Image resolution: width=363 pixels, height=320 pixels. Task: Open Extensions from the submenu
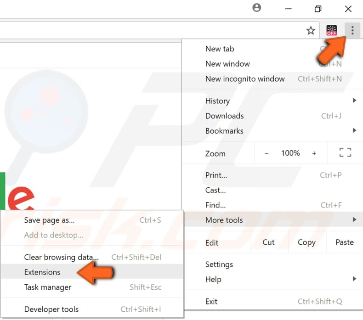pyautogui.click(x=92, y=272)
